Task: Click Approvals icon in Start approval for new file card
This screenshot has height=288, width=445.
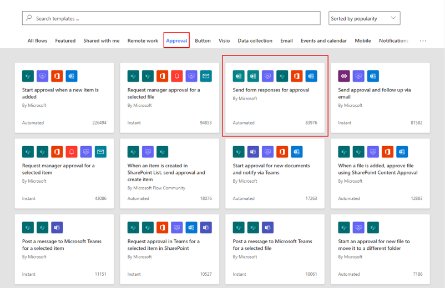Action: tap(358, 228)
